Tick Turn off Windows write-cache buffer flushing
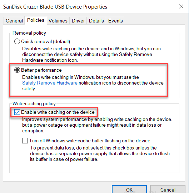This screenshot has width=189, height=193. 25,141
